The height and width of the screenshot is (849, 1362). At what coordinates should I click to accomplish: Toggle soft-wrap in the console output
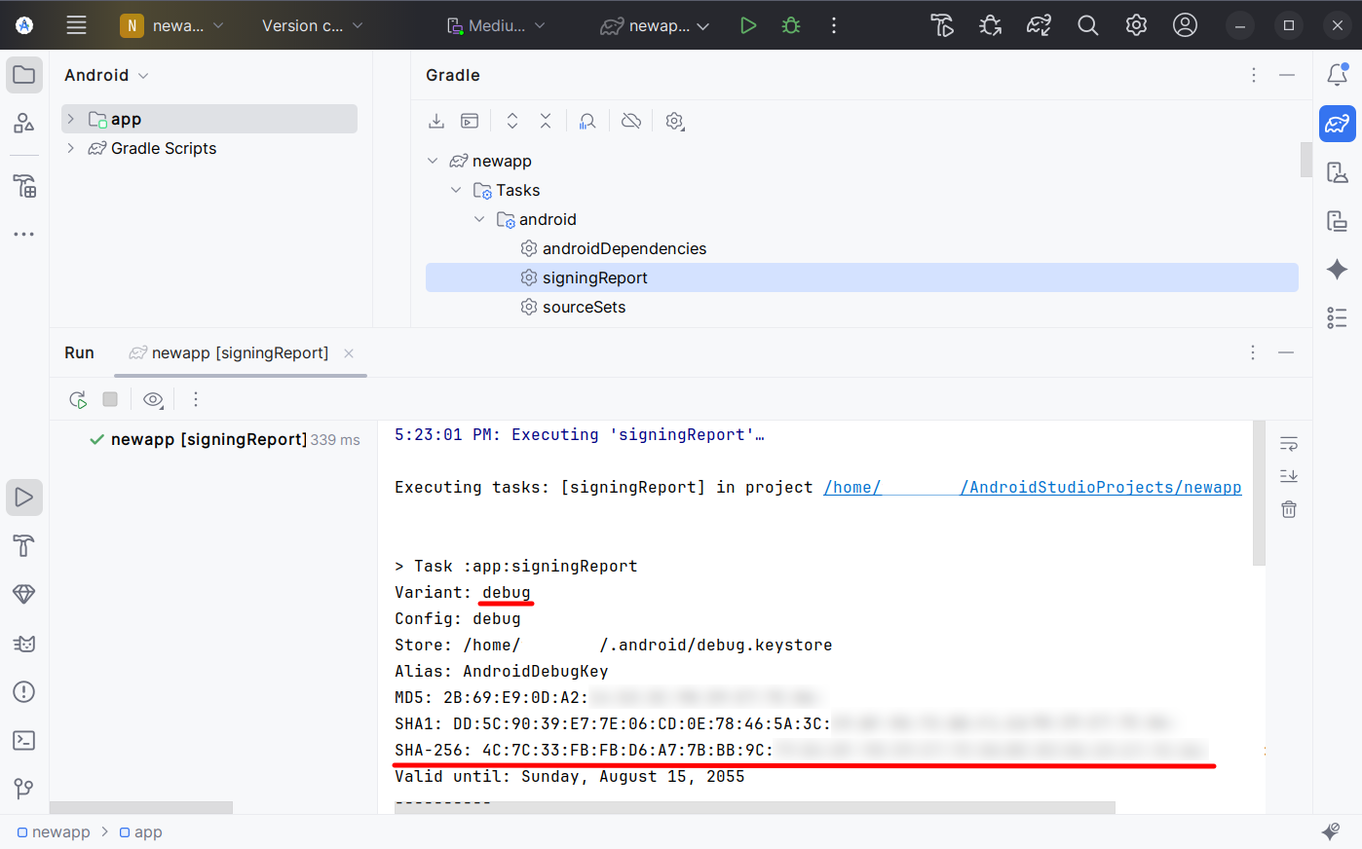(1289, 444)
